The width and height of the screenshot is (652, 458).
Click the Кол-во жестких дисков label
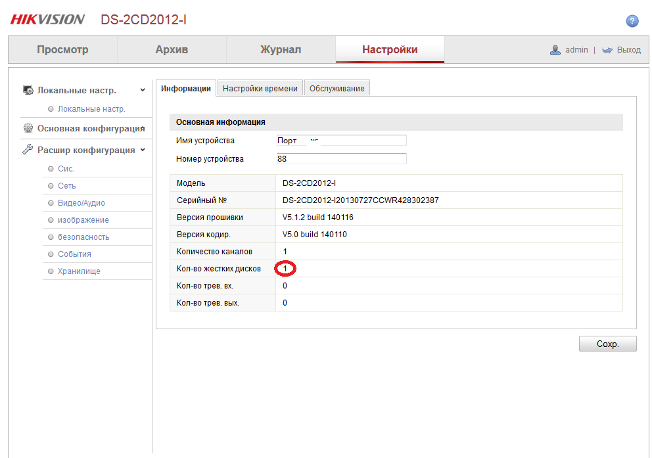[219, 269]
